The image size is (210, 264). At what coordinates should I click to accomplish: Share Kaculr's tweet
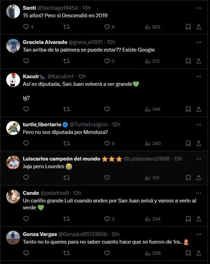point(199,109)
